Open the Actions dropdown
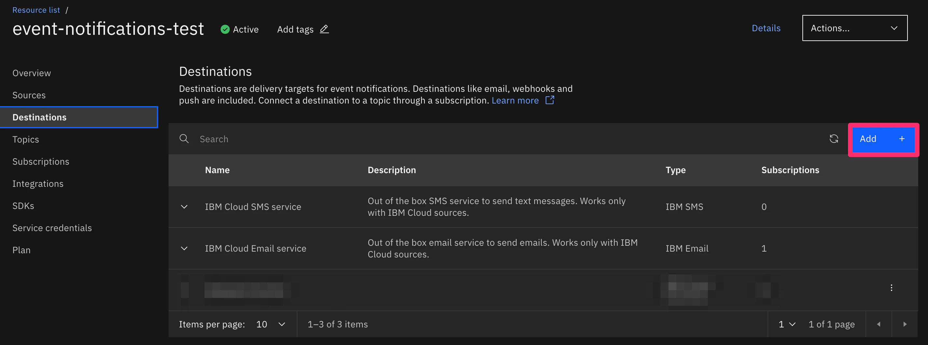Viewport: 928px width, 345px height. point(854,28)
